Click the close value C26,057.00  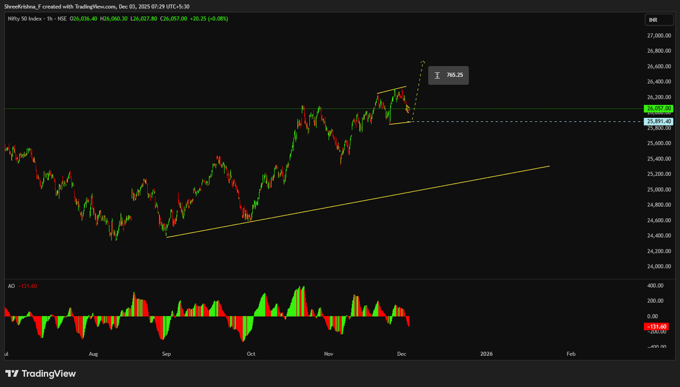click(x=173, y=19)
